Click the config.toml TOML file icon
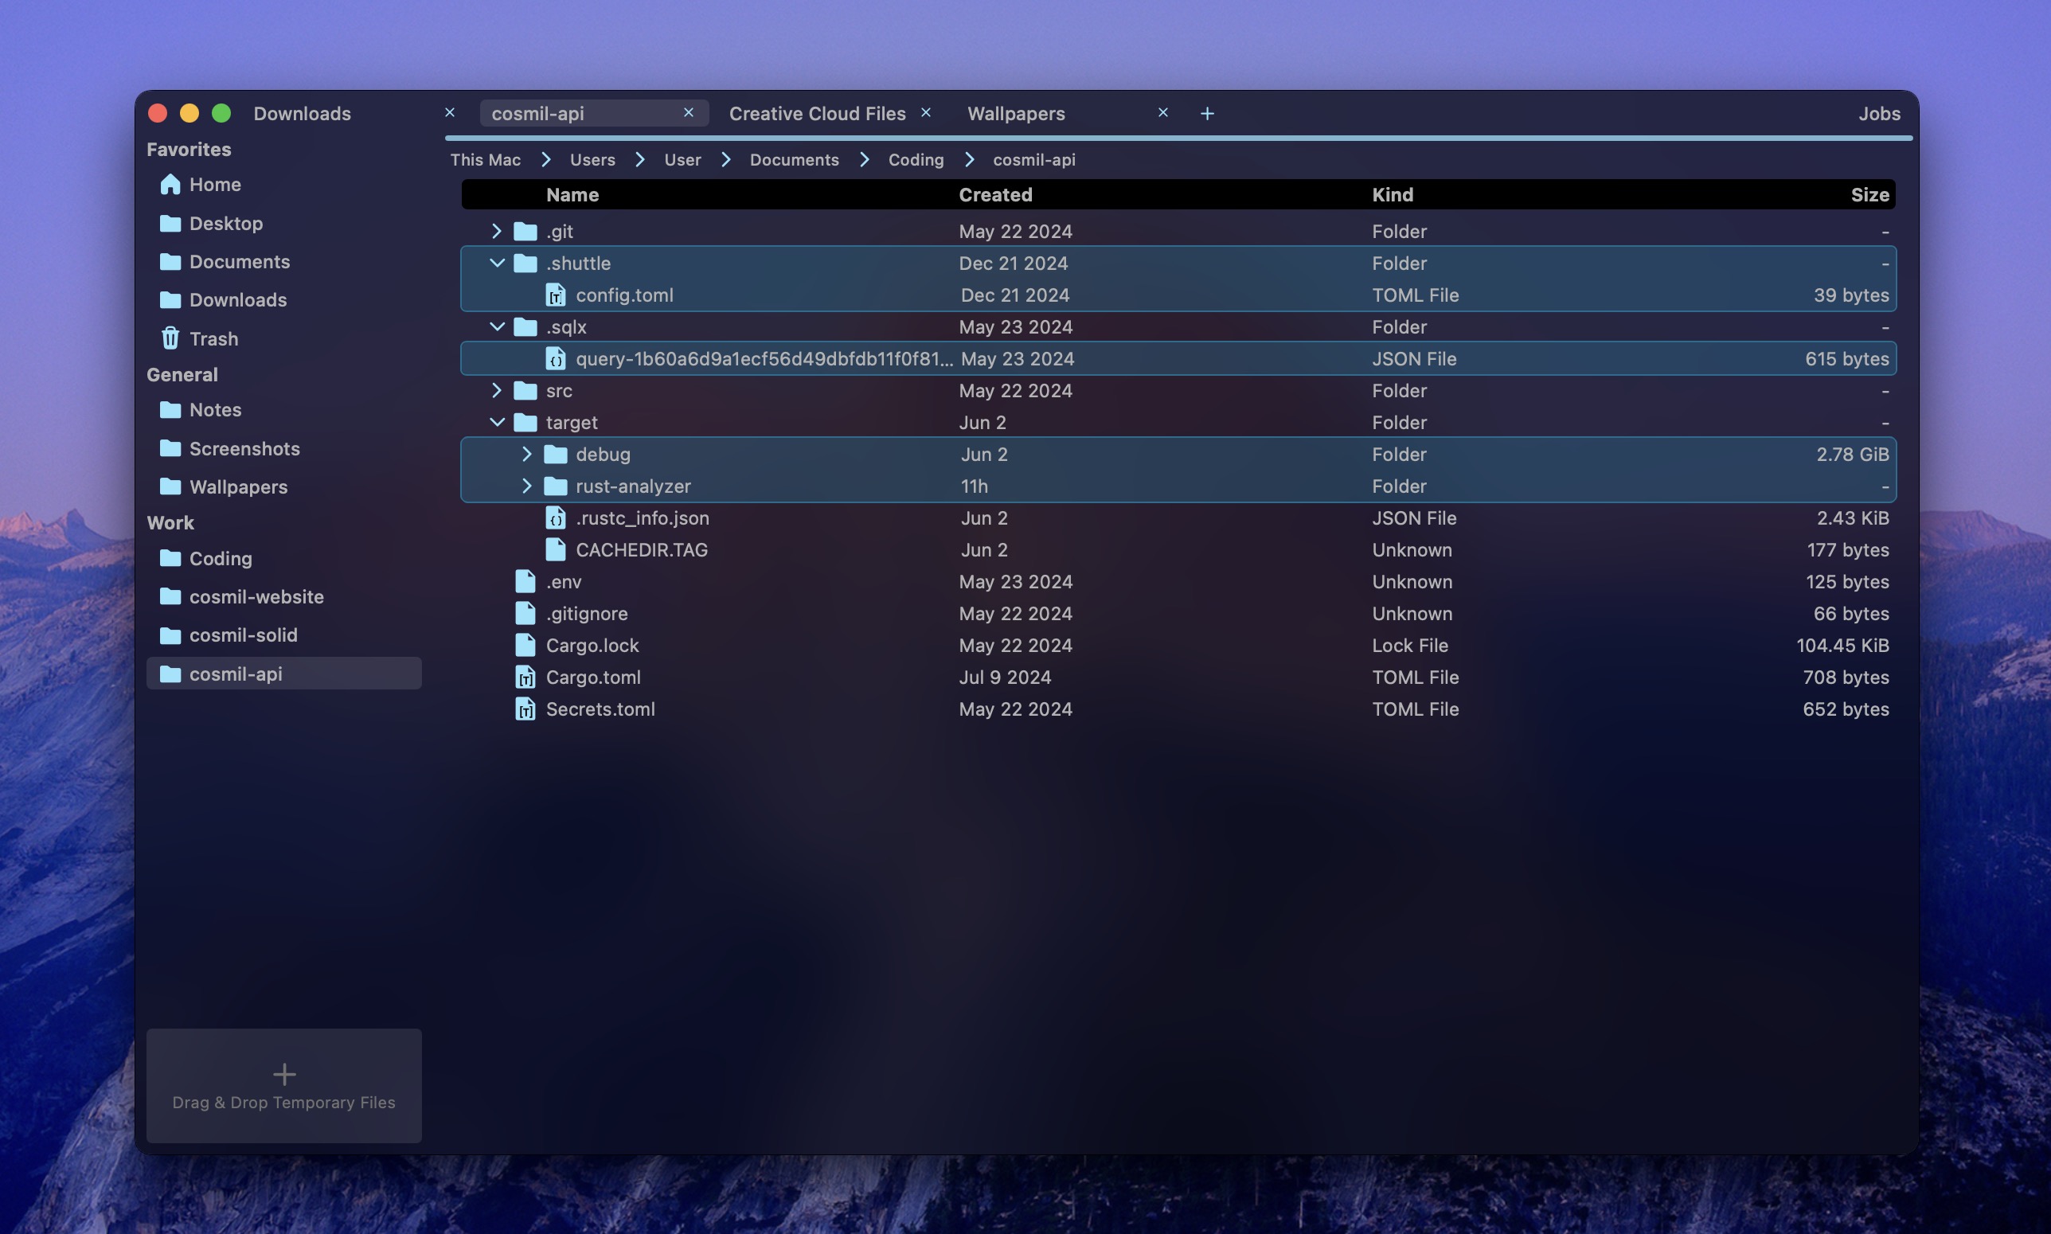The width and height of the screenshot is (2051, 1234). [556, 295]
